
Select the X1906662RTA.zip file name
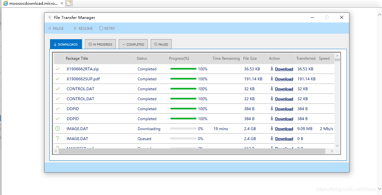(83, 69)
